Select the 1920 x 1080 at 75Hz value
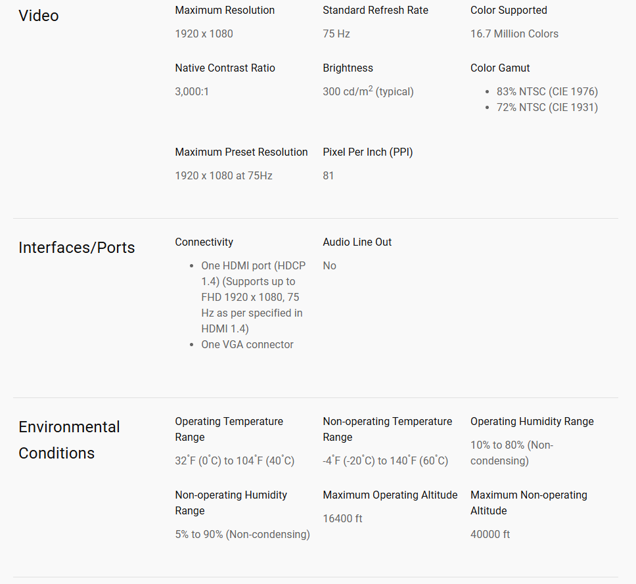This screenshot has height=584, width=636. pyautogui.click(x=223, y=175)
